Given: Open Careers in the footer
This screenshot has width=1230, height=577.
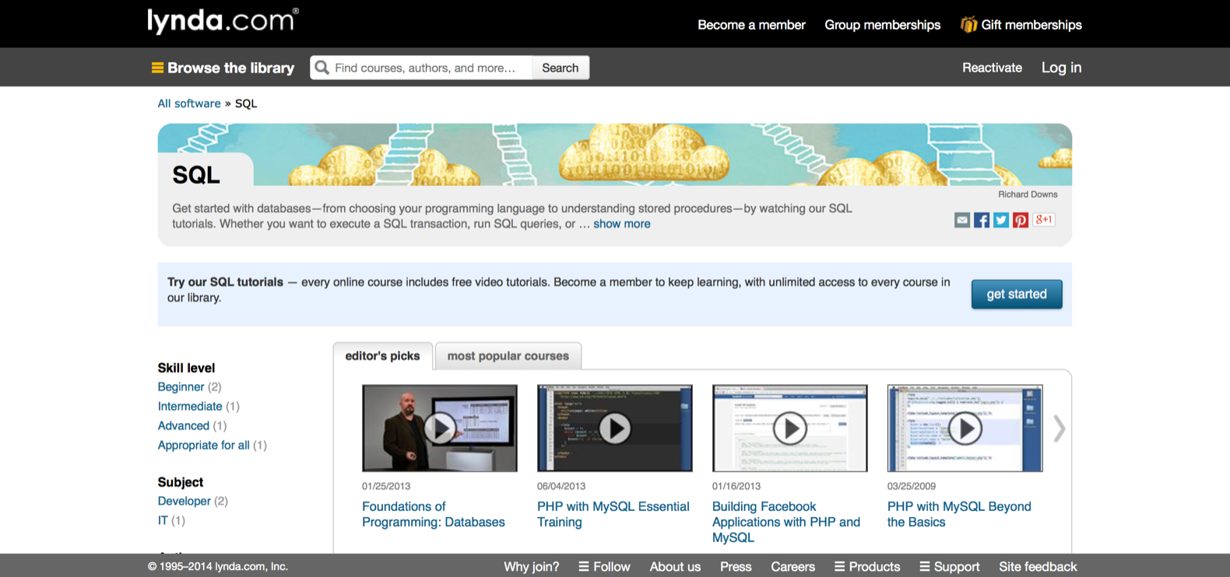Looking at the screenshot, I should coord(792,567).
